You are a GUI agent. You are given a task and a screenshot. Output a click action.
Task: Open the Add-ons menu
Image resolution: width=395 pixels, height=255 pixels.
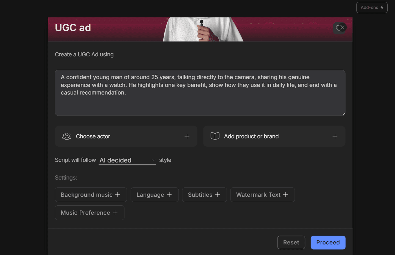click(x=372, y=7)
